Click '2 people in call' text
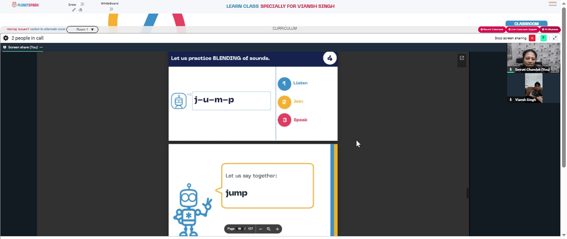 coord(27,38)
